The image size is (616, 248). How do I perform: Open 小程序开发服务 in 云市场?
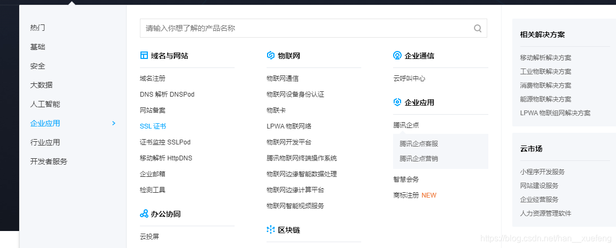[x=543, y=172]
